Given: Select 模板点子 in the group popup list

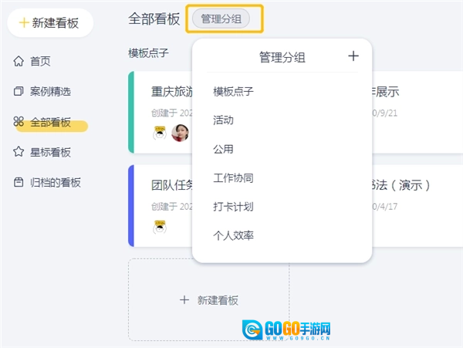Looking at the screenshot, I should coord(233,92).
